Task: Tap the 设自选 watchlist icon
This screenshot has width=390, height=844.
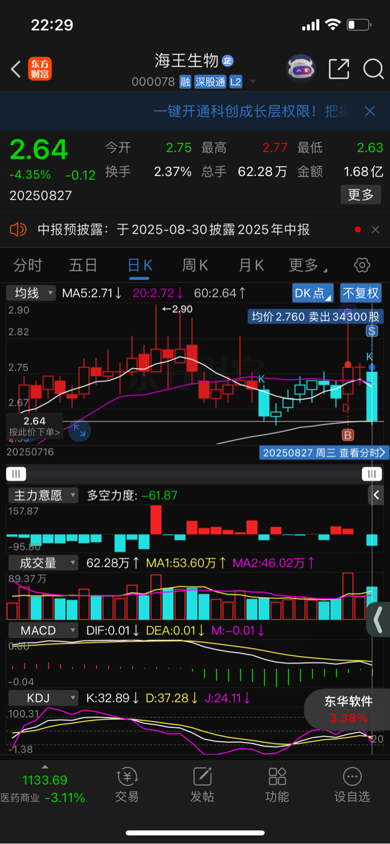Action: [352, 785]
